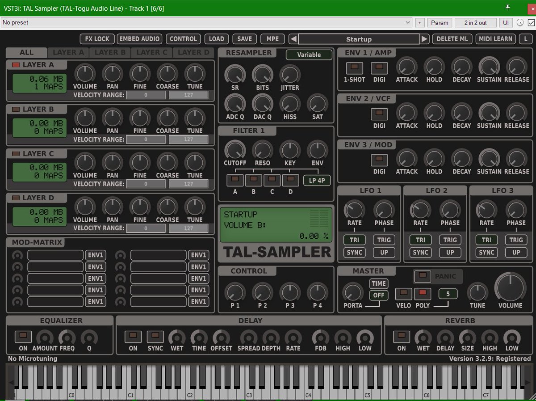Viewport: 536px width, 401px height.
Task: Toggle the Delay SYNC switch
Action: [x=155, y=337]
